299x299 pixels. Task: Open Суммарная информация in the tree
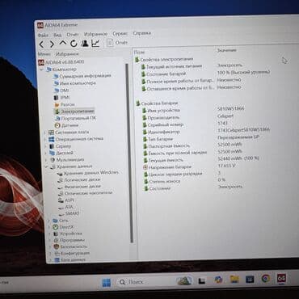pos(82,76)
